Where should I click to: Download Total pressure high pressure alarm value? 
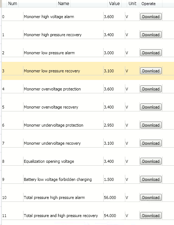coord(151,198)
